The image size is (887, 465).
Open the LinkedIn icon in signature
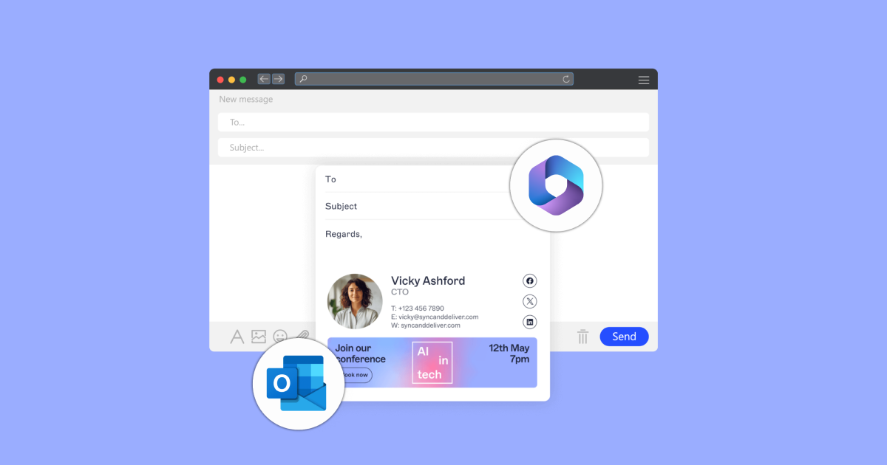coord(529,322)
